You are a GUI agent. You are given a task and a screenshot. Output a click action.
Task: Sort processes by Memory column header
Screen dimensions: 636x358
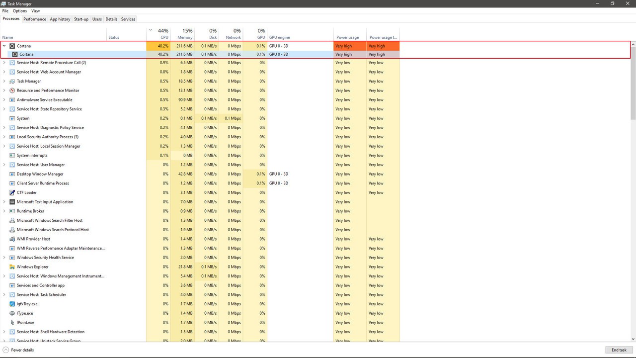[x=184, y=34]
